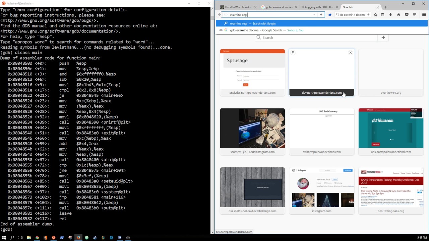This screenshot has height=241, width=429.
Task: Click the terminal window title icon
Action: pos(3,3)
